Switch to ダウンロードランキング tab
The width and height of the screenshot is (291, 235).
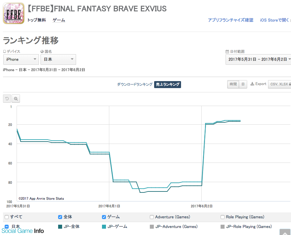pyautogui.click(x=135, y=84)
